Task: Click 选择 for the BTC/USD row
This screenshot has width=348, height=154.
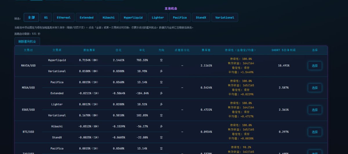Action: [x=315, y=132]
